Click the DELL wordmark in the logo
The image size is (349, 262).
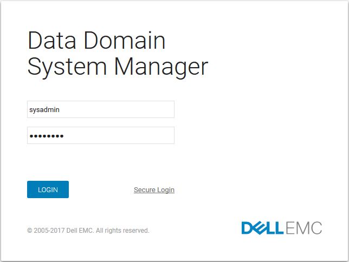pyautogui.click(x=262, y=228)
